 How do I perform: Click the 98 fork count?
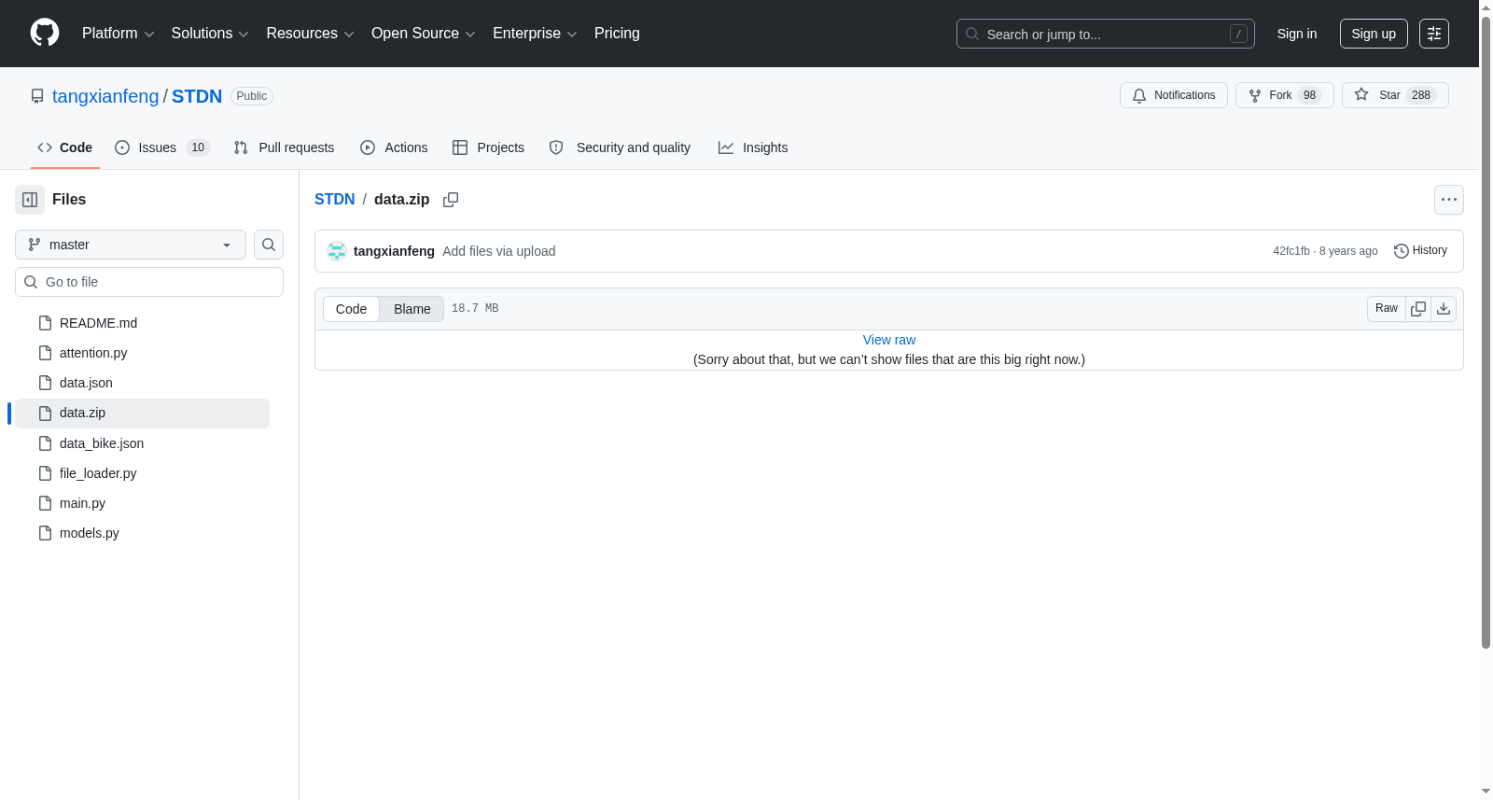point(1309,95)
